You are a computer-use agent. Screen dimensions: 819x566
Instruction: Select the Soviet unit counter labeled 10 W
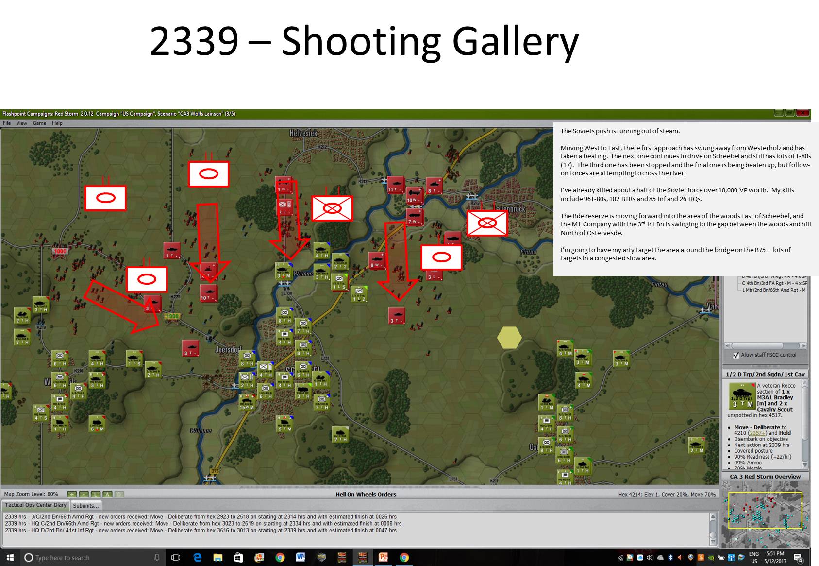[414, 195]
